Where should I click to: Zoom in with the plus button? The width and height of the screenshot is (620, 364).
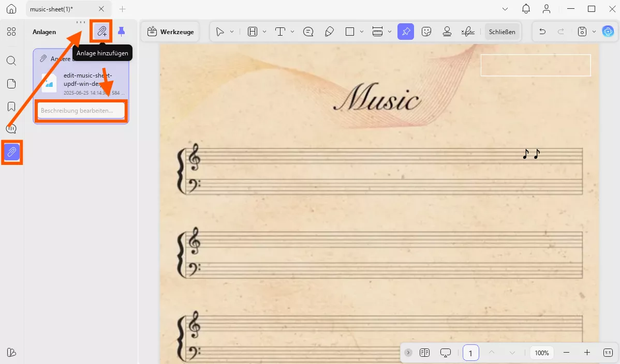click(x=587, y=353)
